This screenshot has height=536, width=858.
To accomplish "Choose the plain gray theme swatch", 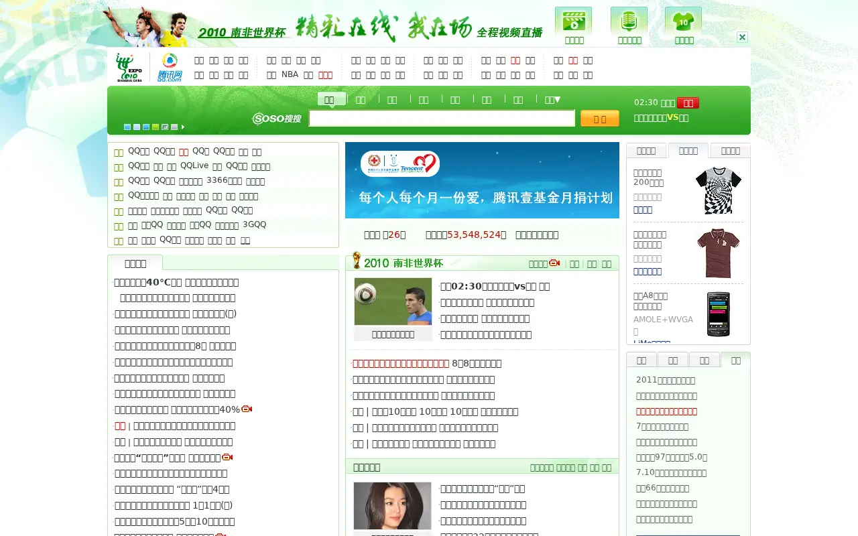I will click(x=174, y=127).
